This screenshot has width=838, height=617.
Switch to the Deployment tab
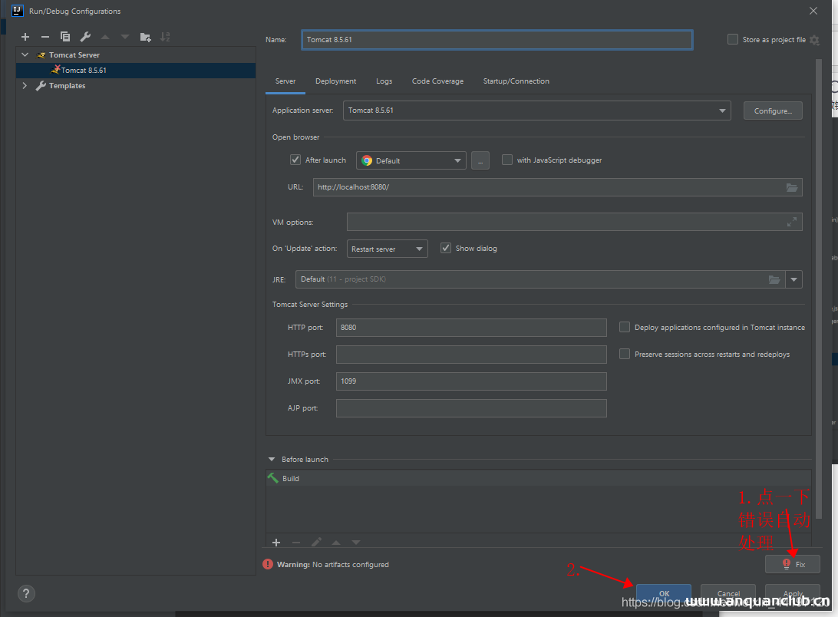(x=335, y=81)
